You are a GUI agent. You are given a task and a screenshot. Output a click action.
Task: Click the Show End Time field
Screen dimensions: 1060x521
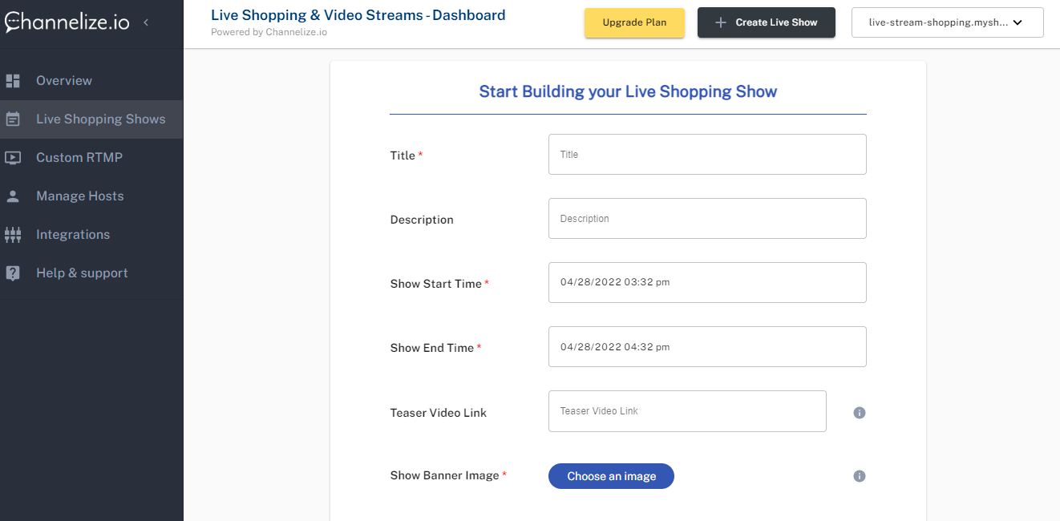707,346
